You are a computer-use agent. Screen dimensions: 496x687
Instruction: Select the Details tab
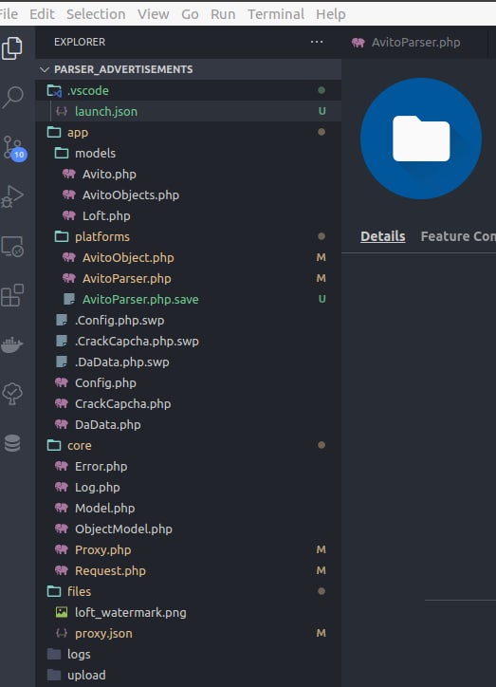click(x=382, y=236)
